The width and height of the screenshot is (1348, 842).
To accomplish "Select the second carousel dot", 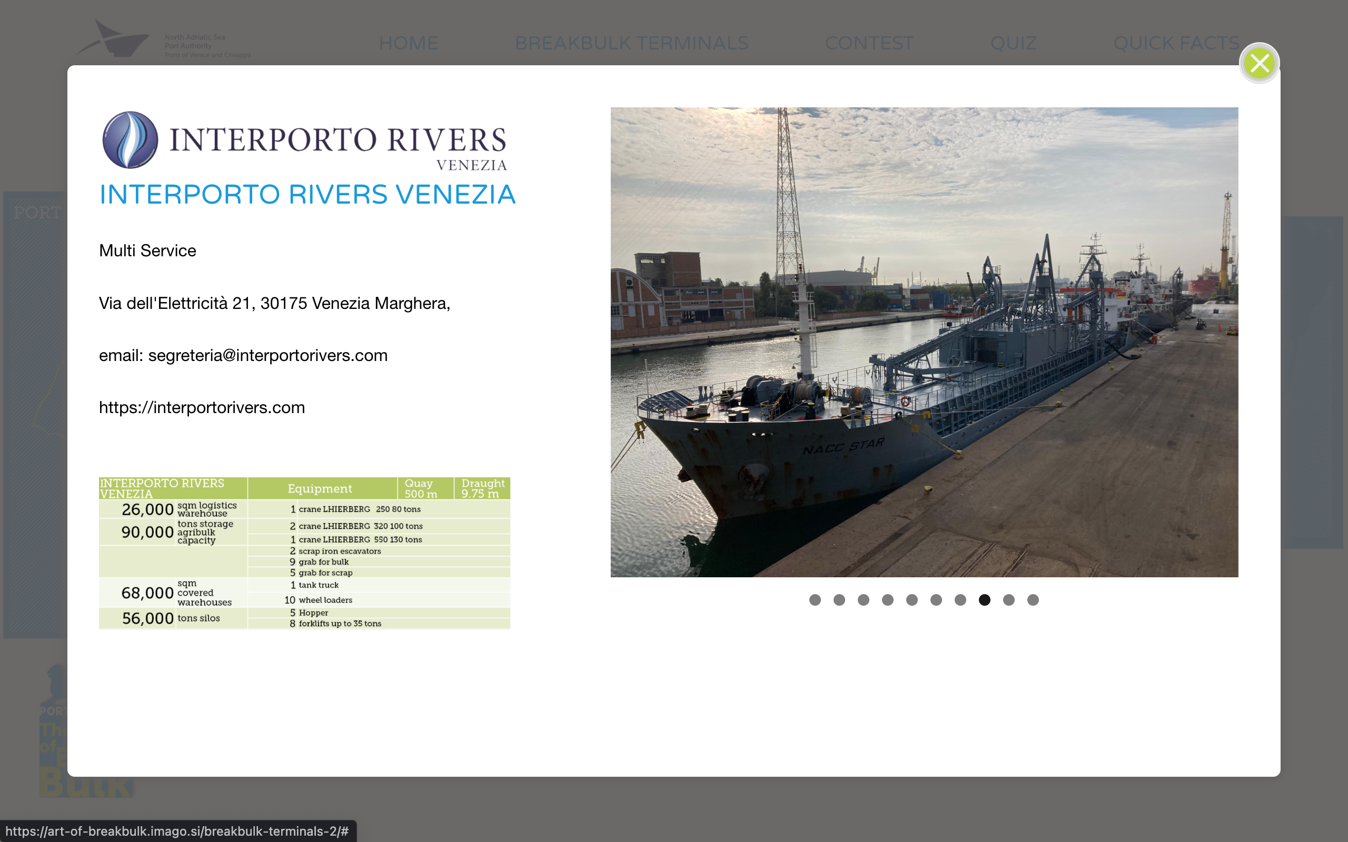I will [839, 600].
